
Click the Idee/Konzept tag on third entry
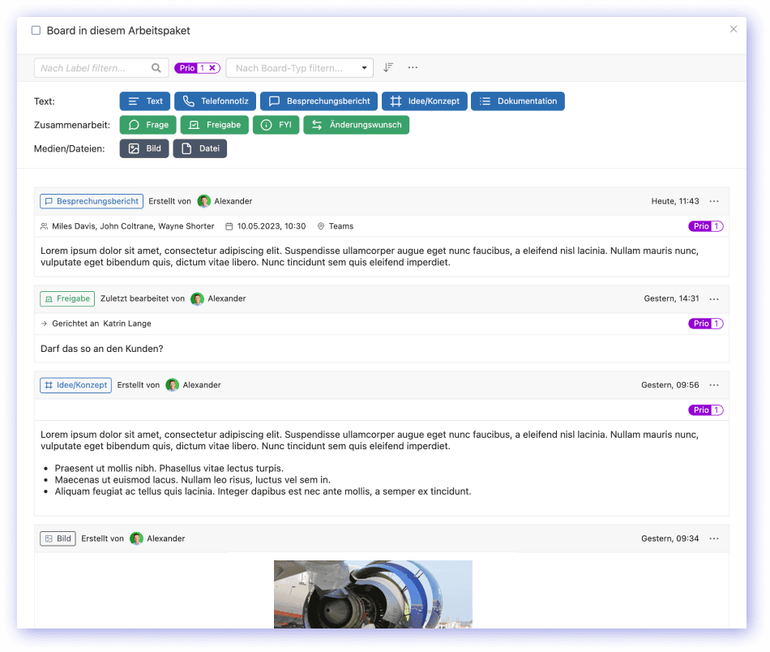tap(75, 385)
